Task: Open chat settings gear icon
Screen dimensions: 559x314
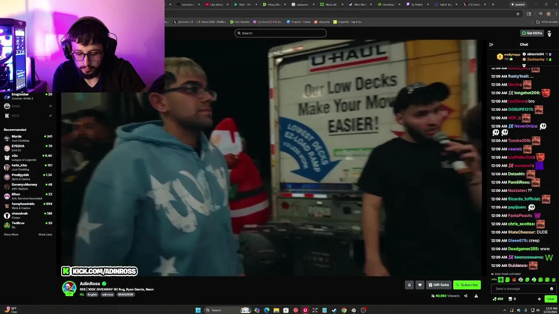Action: pos(539,299)
